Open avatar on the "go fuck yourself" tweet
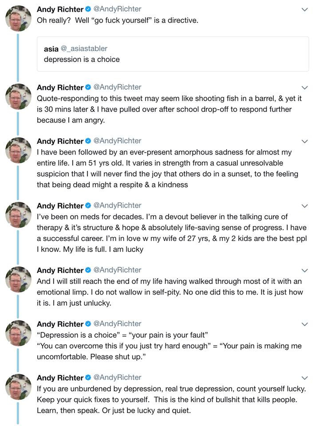Image resolution: width=315 pixels, height=426 pixels. pos(18,19)
